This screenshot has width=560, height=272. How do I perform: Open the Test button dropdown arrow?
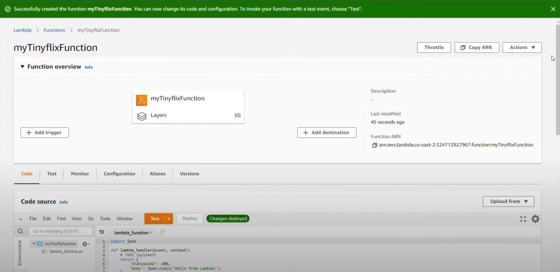(169, 219)
